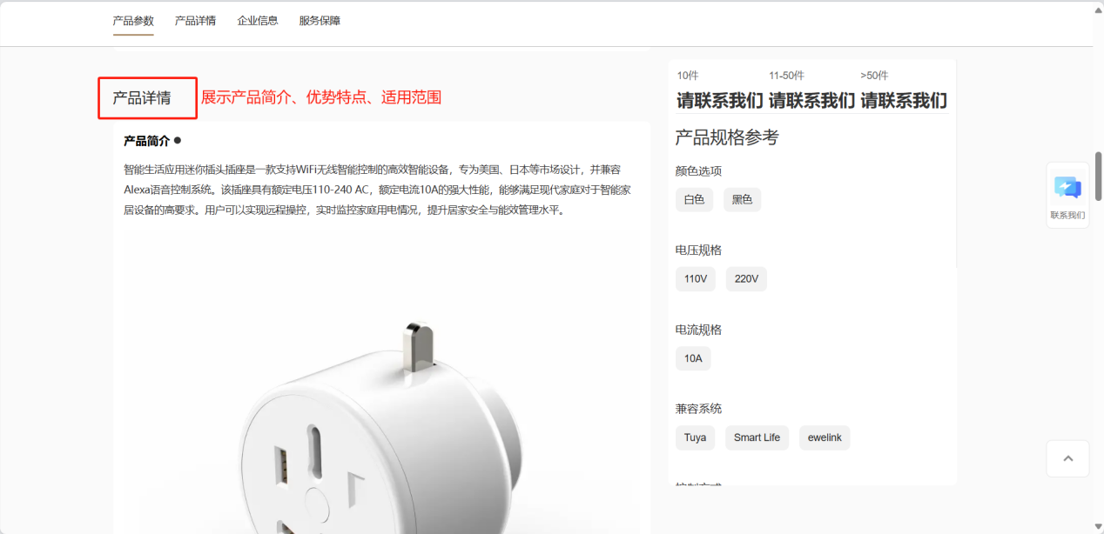This screenshot has height=534, width=1104.
Task: Select the 白色 color option
Action: [694, 200]
